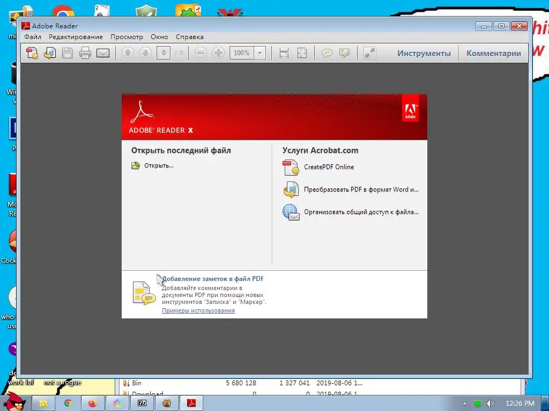
Task: Open the Инструменты pane
Action: click(424, 54)
